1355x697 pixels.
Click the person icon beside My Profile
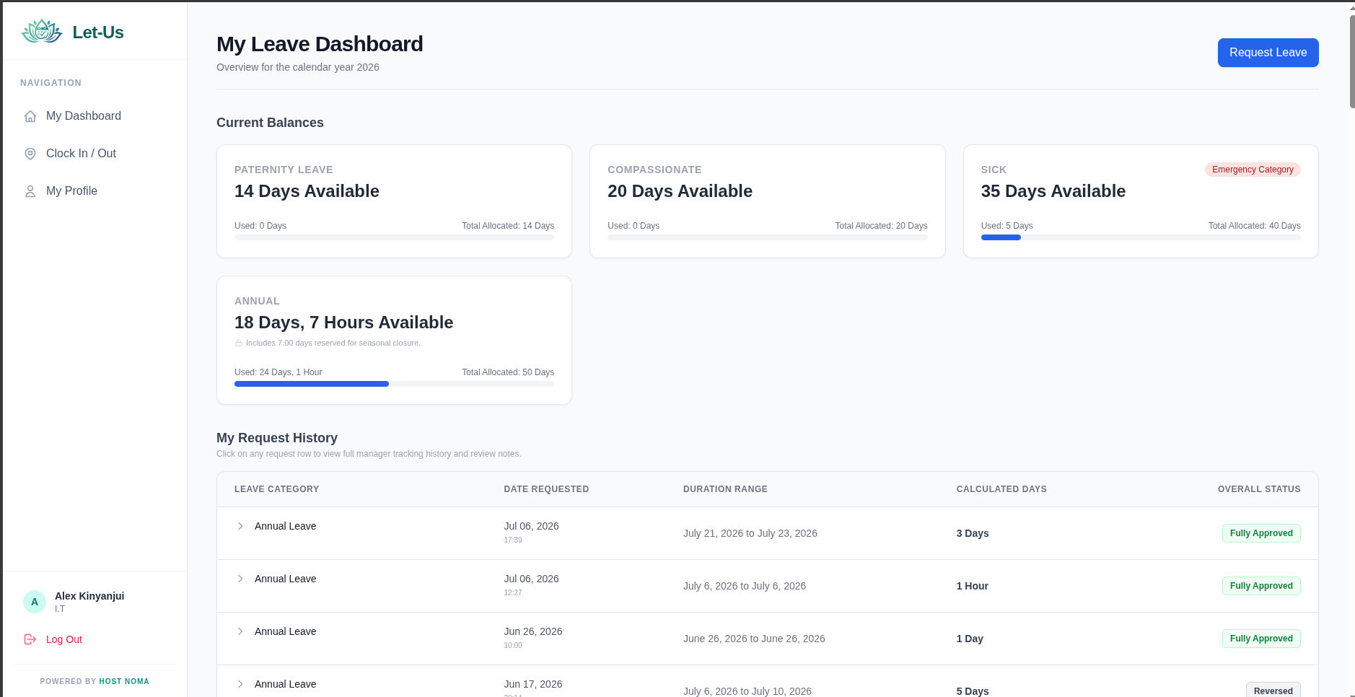(x=30, y=191)
